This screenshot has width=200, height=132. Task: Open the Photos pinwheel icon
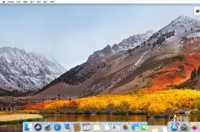click(126, 127)
